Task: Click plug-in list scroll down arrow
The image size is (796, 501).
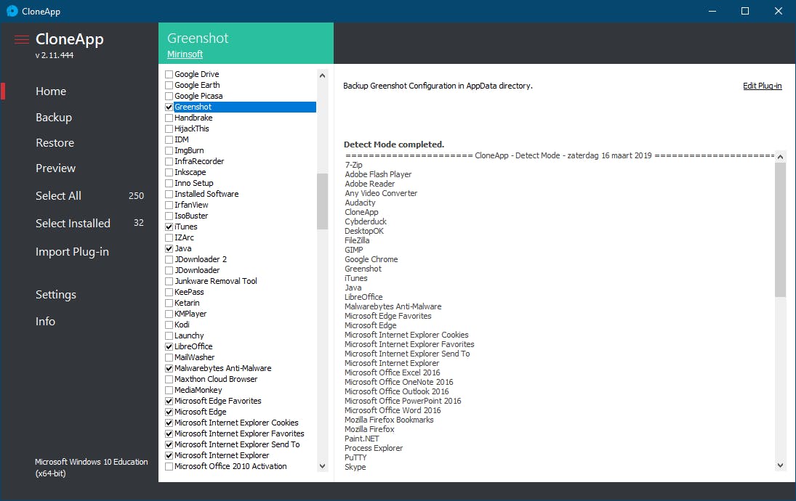Action: (322, 465)
